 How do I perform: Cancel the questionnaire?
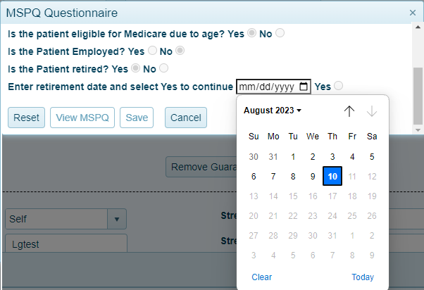coord(186,118)
